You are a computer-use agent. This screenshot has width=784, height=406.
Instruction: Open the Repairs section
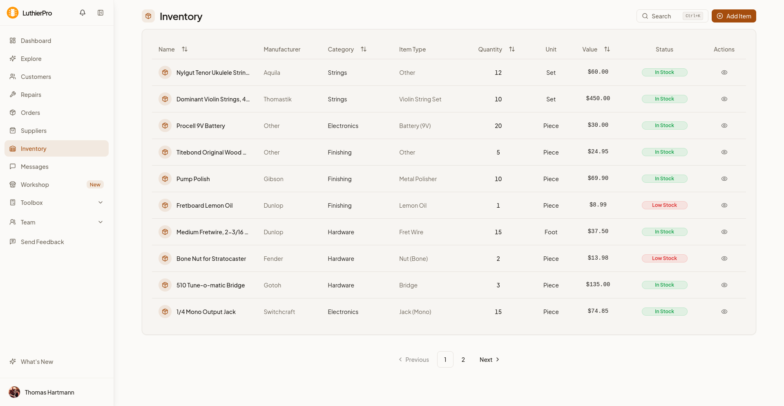click(x=56, y=94)
